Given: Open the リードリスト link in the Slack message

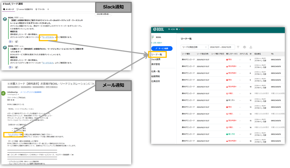Looking at the screenshot, I should (x=48, y=37).
